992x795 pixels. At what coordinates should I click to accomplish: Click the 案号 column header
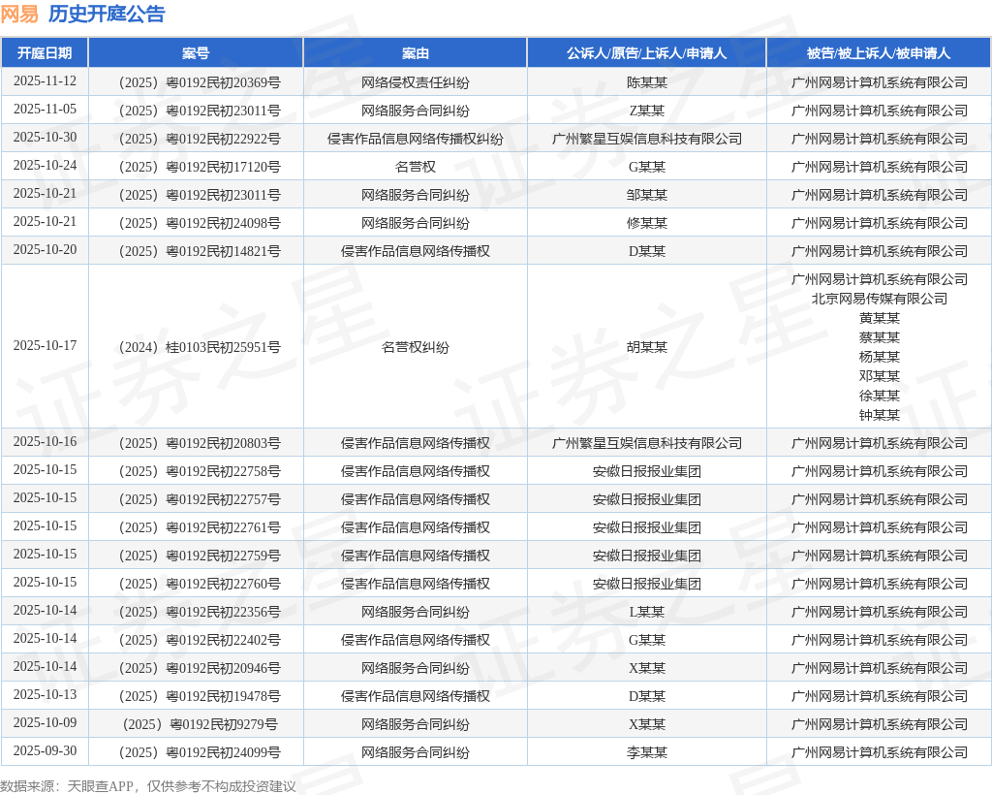point(196,53)
